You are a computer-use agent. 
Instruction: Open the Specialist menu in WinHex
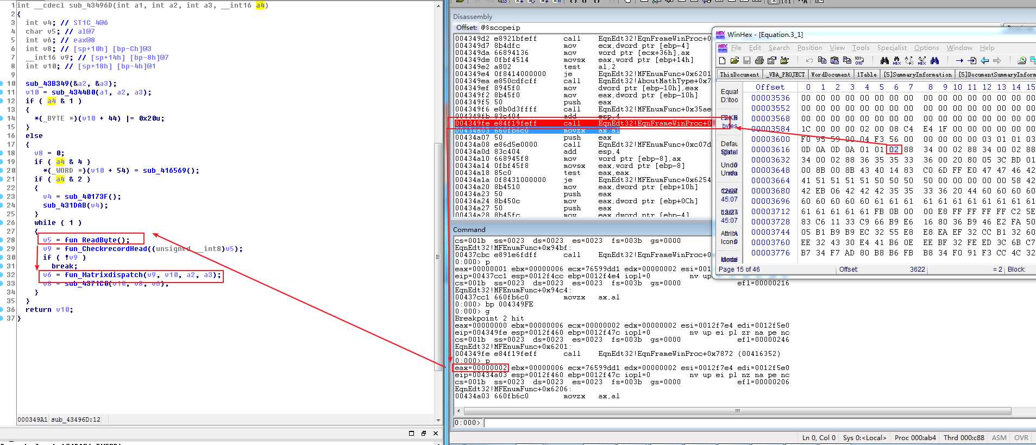point(892,48)
